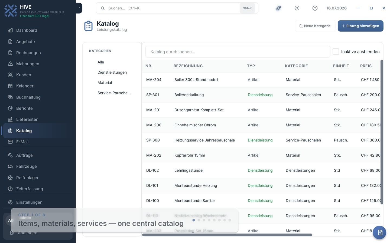Click Lehrlingsstunde row
Image resolution: width=390 pixels, height=243 pixels.
click(261, 170)
